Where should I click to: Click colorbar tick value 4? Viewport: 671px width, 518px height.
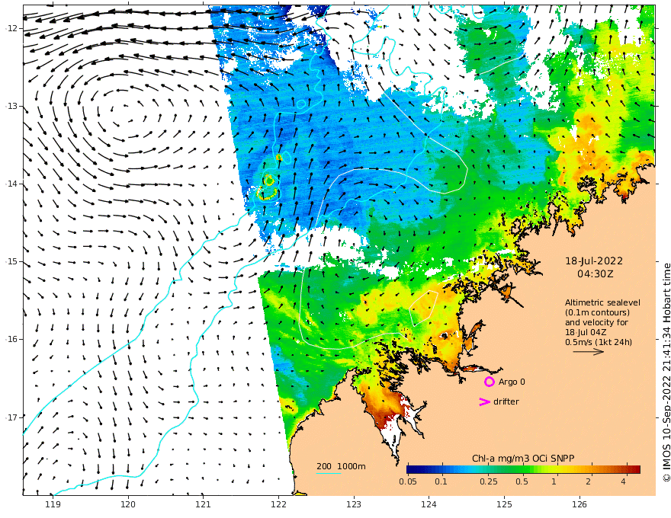click(623, 481)
